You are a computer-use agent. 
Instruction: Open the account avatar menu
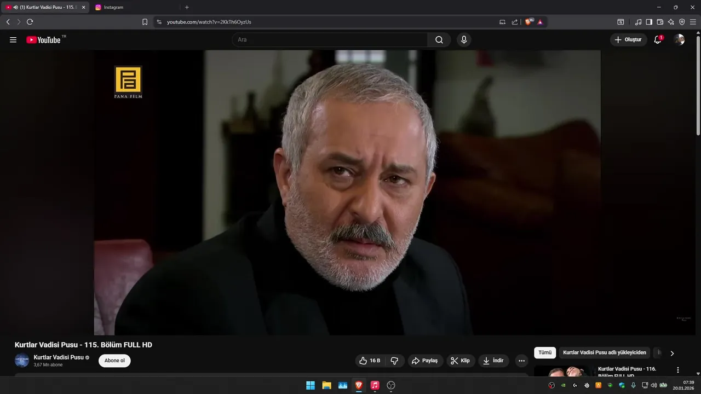pyautogui.click(x=679, y=40)
